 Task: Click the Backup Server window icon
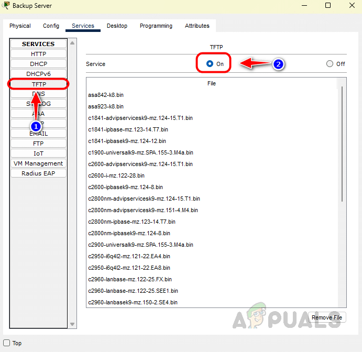tap(6, 5)
